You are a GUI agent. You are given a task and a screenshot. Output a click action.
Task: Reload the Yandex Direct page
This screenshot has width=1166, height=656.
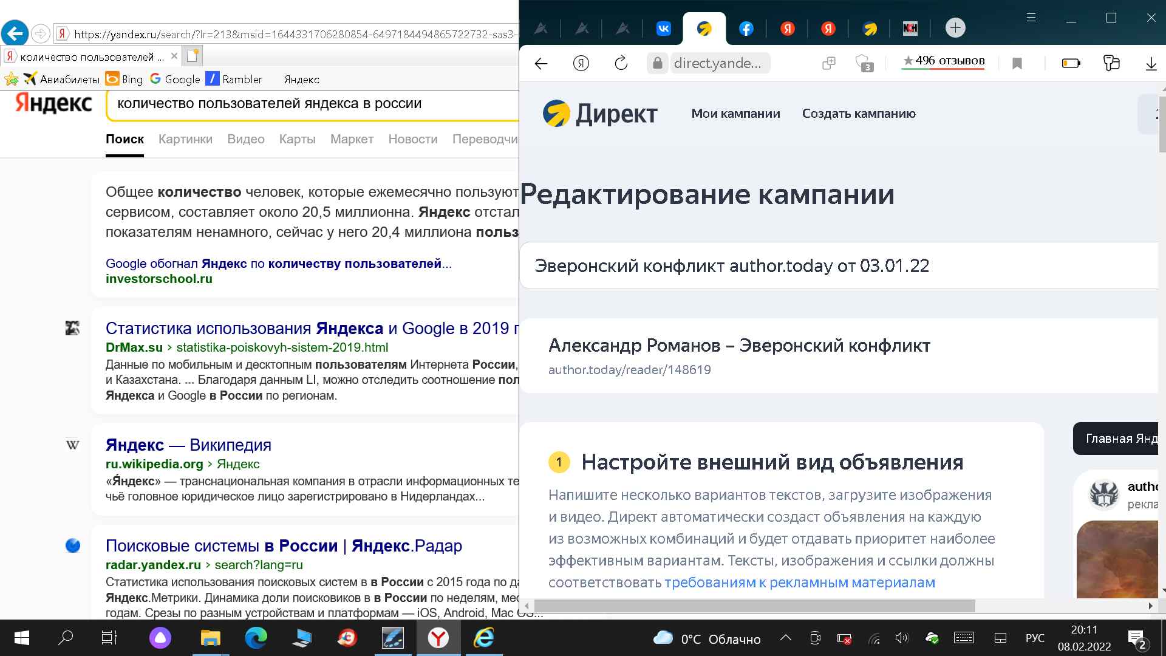621,63
